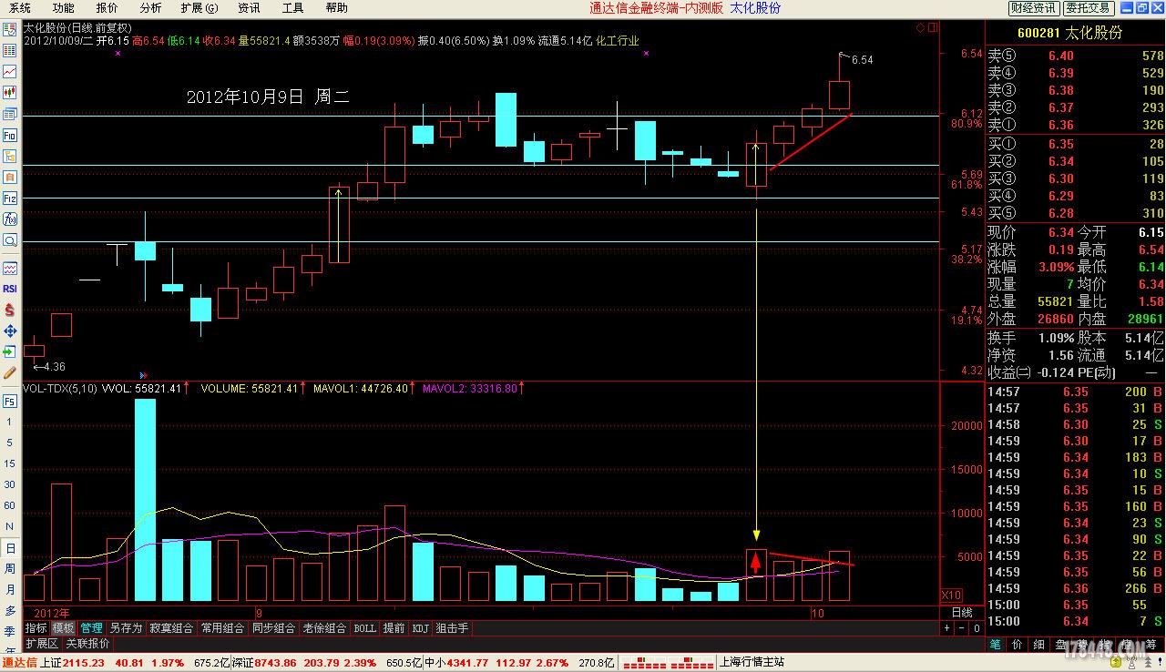Click the 另存为 tab
1166x672 pixels.
(x=126, y=628)
